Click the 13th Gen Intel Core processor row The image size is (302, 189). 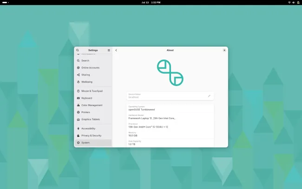pyautogui.click(x=170, y=126)
